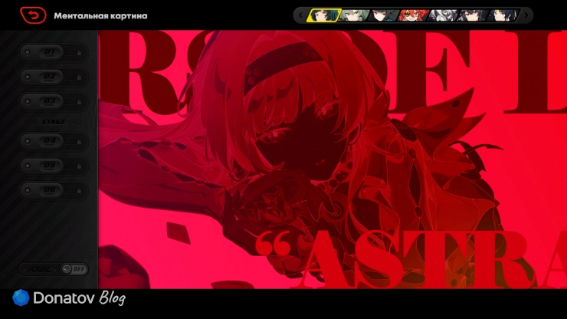Image resolution: width=567 pixels, height=319 pixels.
Task: Click the lock icon on level 03
Action: pos(79,102)
